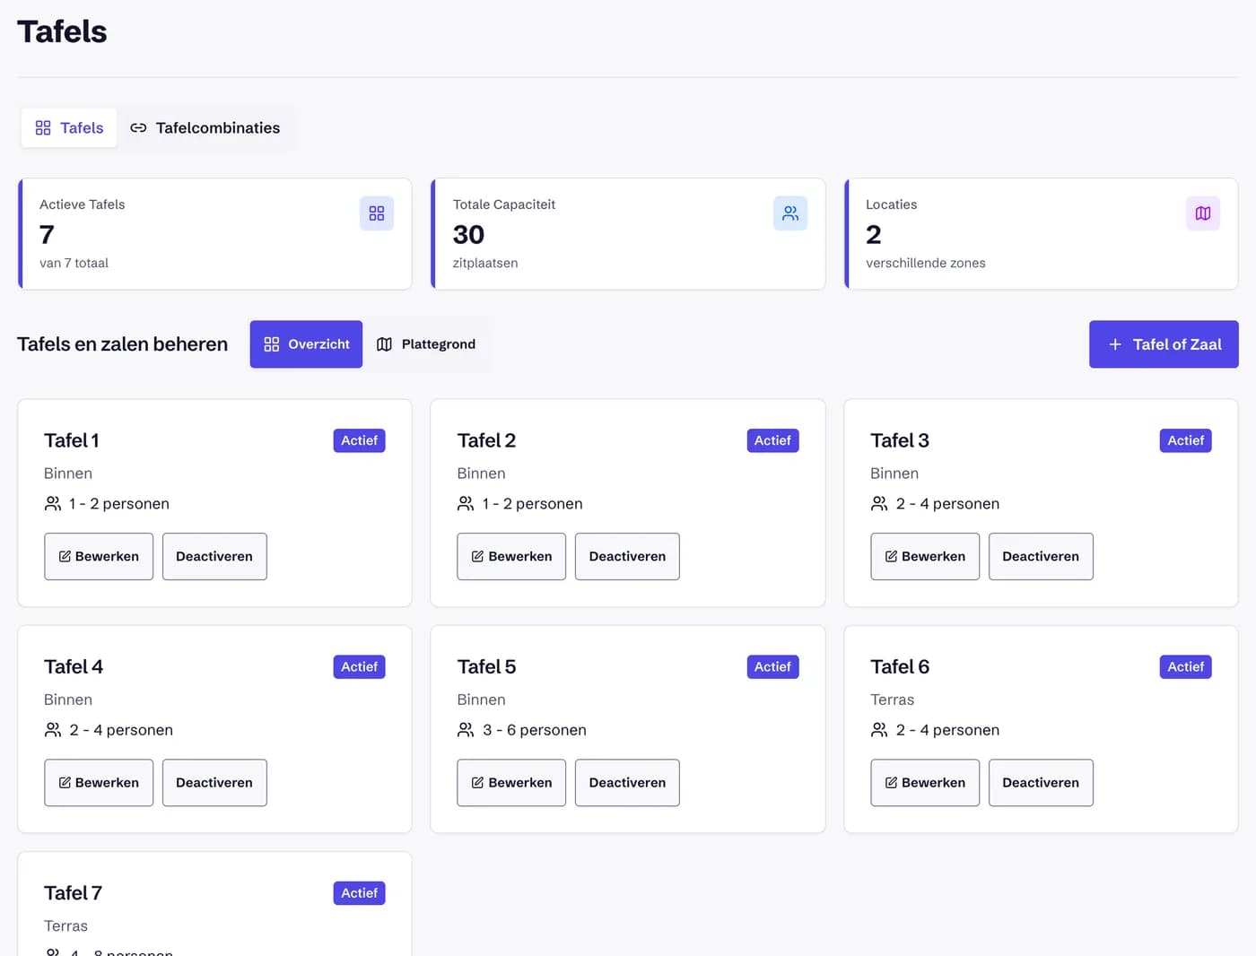Click the people icon in Totale Capaciteit card

coord(790,213)
